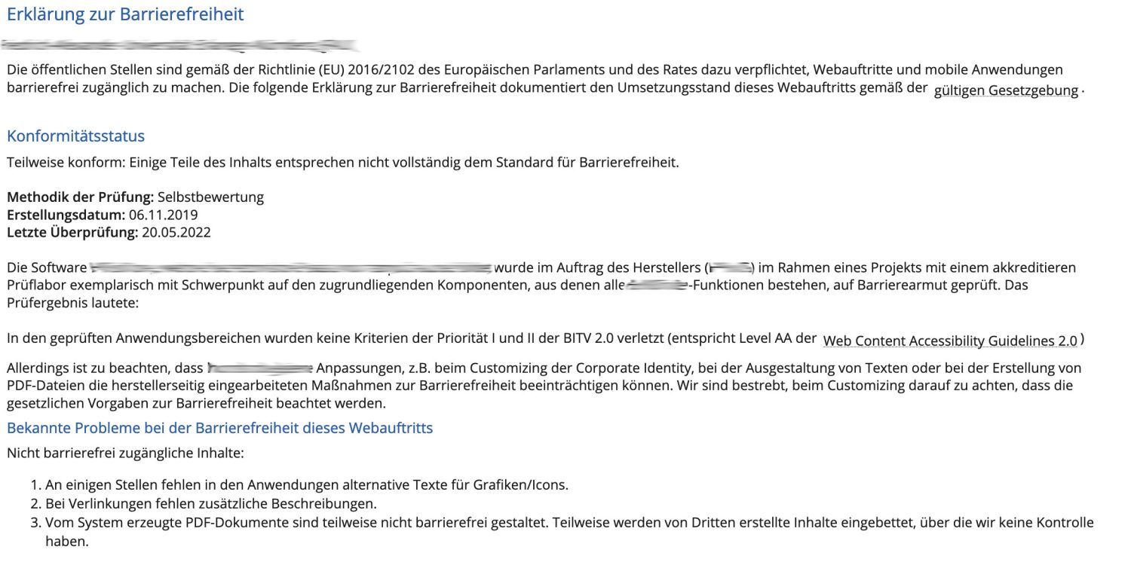The height and width of the screenshot is (562, 1131).
Task: Click the "Bekannte Probleme bei der Barrierefreiheit" heading
Action: tap(219, 428)
